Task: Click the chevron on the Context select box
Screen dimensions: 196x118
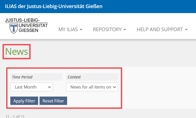Action: click(x=115, y=87)
